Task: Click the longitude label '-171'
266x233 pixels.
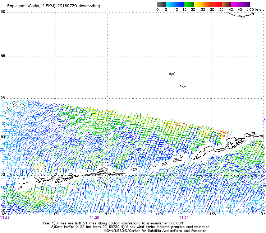Action: coord(159,214)
